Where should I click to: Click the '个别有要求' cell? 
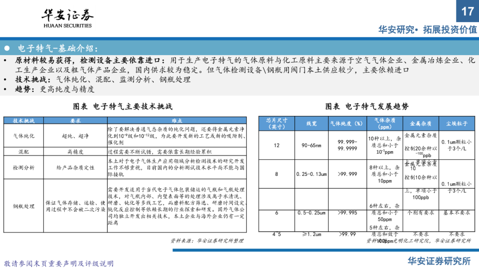point(420,213)
